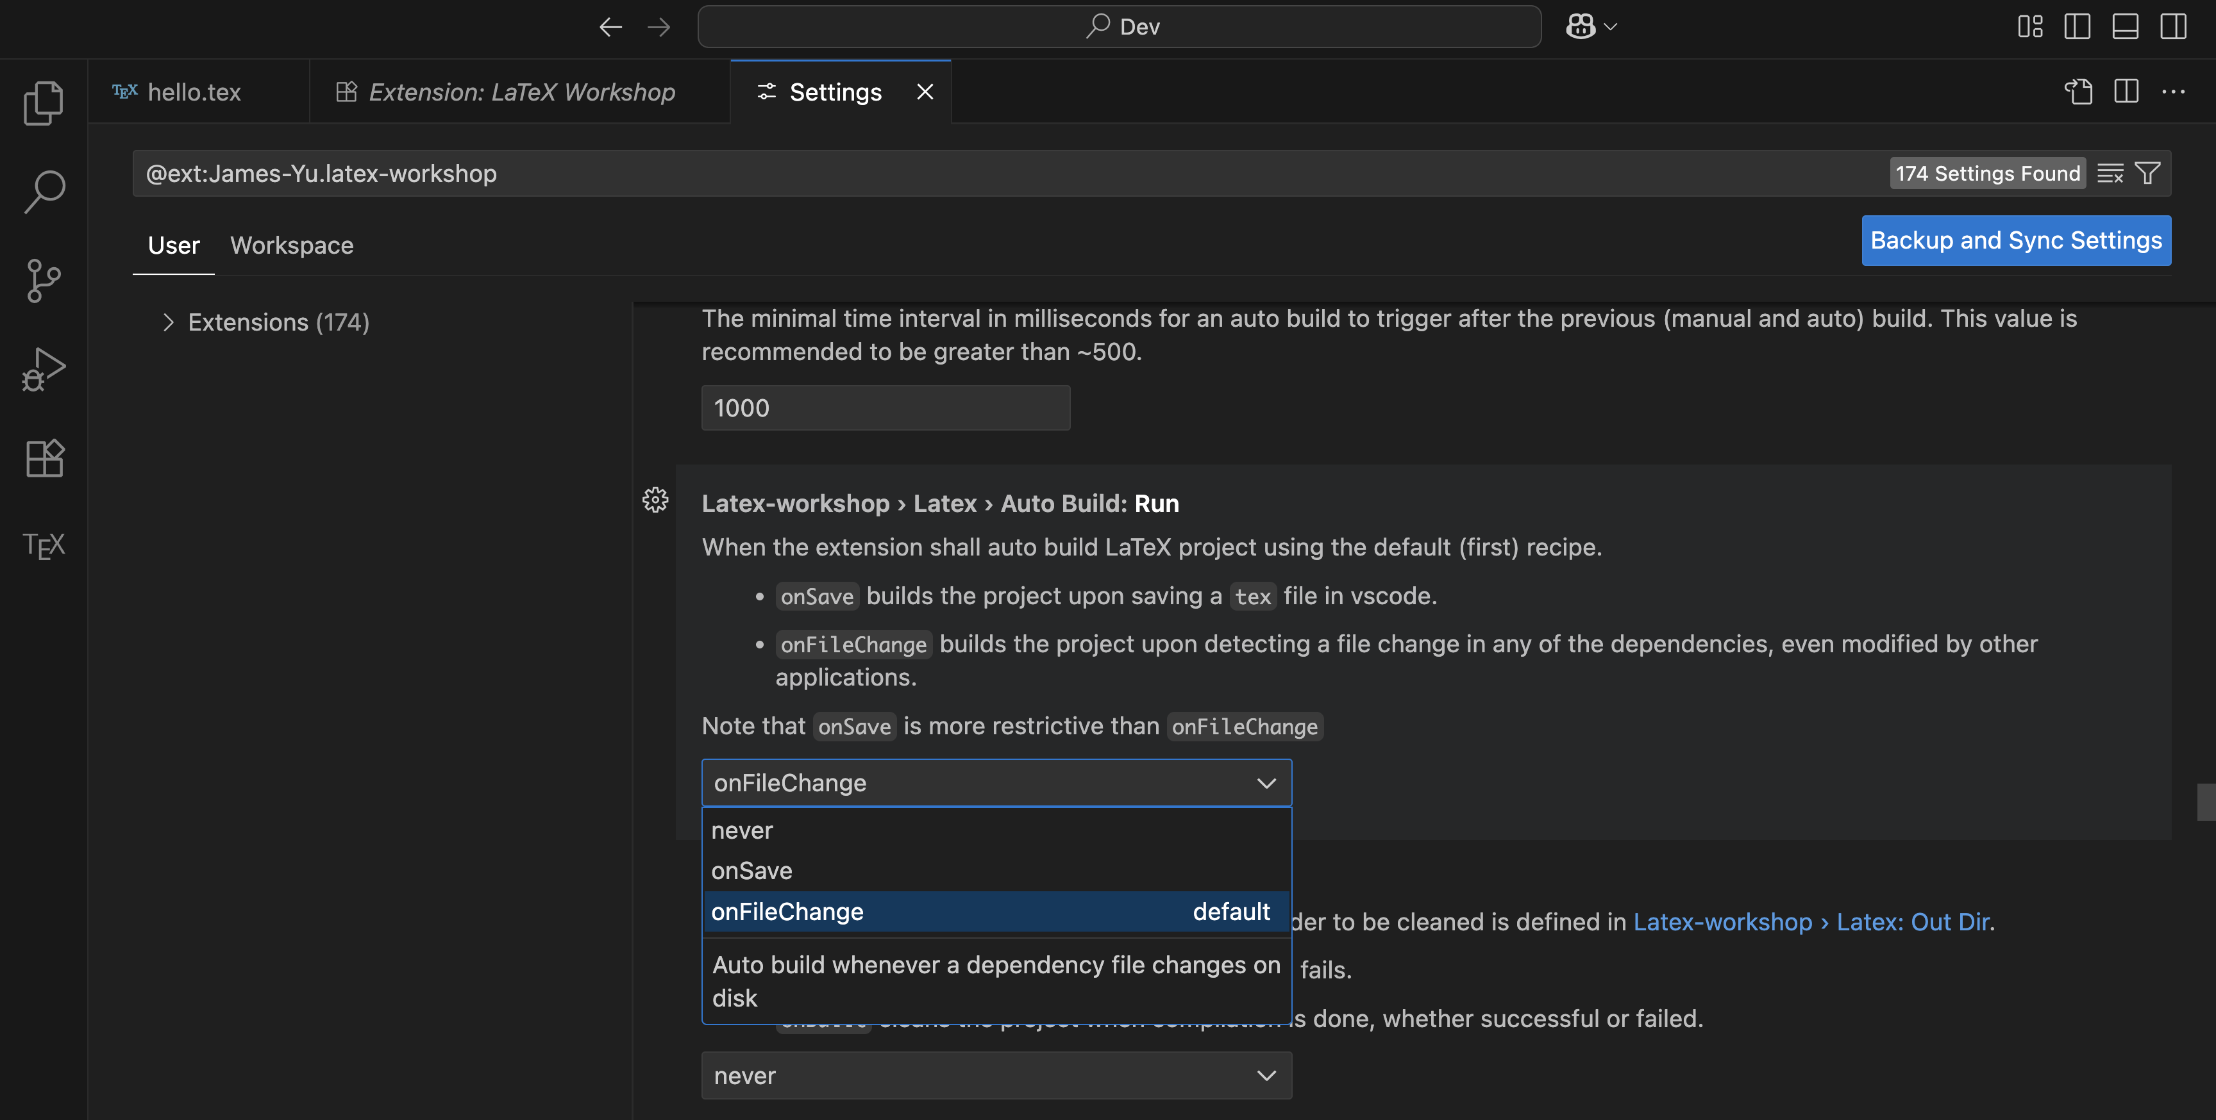Click the 174 Settings Found badge

pos(1987,174)
